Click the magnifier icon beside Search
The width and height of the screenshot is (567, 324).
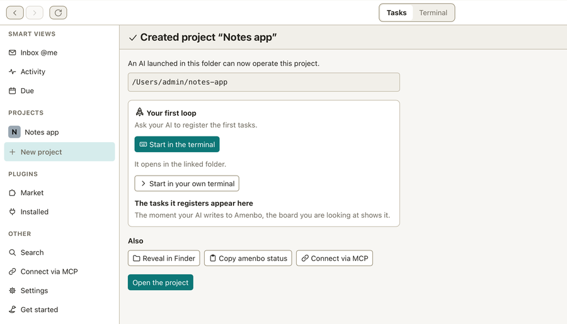coord(13,252)
